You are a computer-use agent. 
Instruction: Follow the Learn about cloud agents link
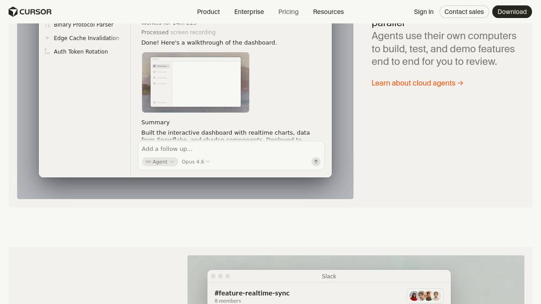[417, 83]
